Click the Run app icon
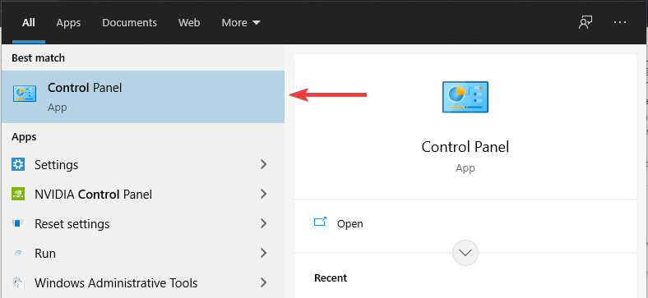This screenshot has width=648, height=298. [18, 253]
